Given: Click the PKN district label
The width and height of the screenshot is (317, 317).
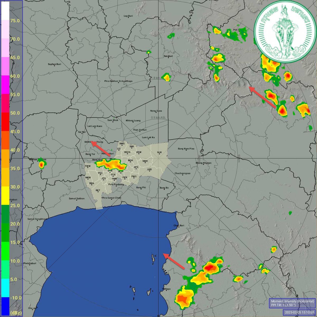Looking at the screenshot, I should click(125, 177).
